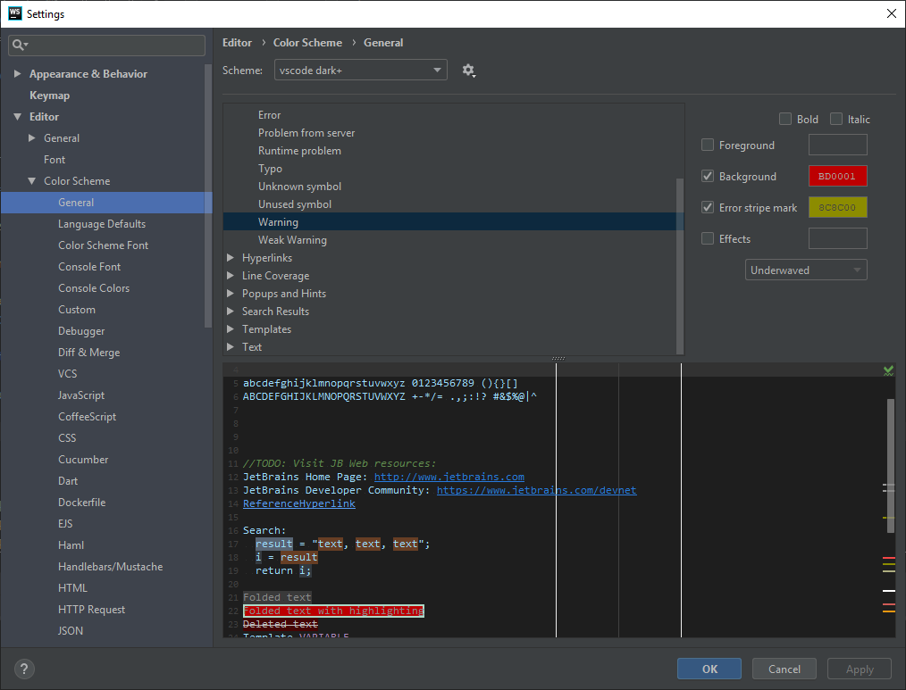Click the green inspection checkmark icon
The image size is (906, 690).
pos(888,370)
